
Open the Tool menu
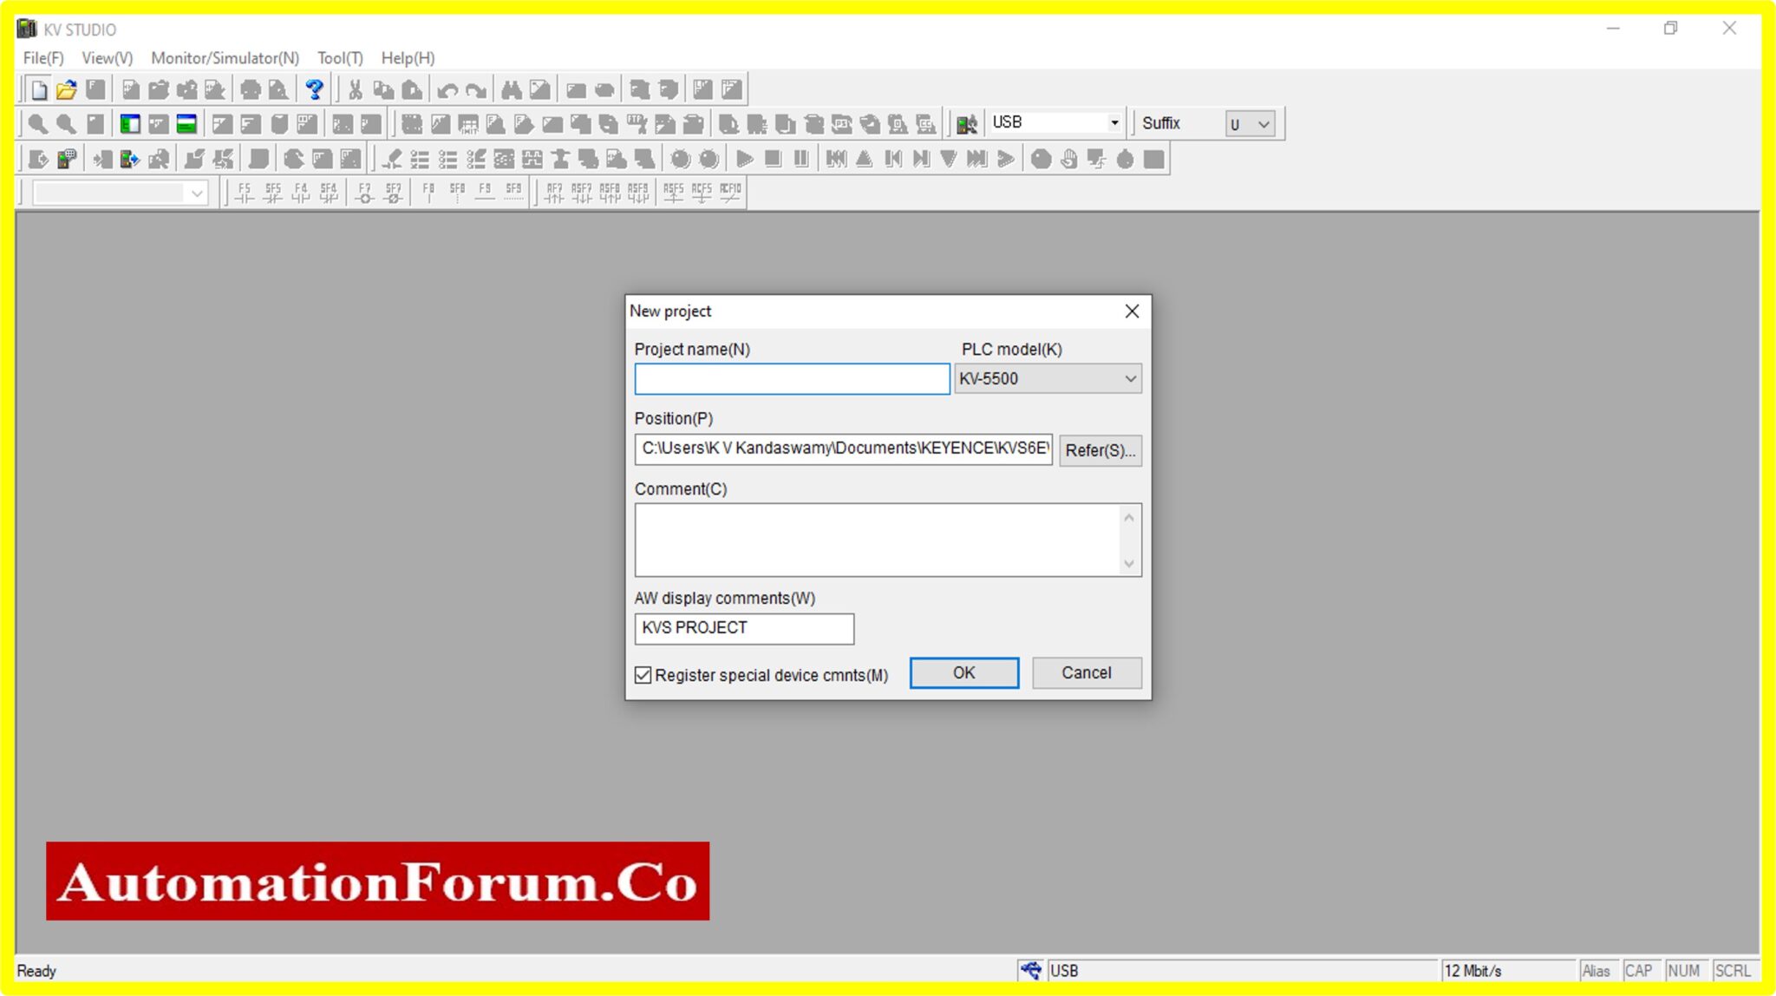click(339, 57)
